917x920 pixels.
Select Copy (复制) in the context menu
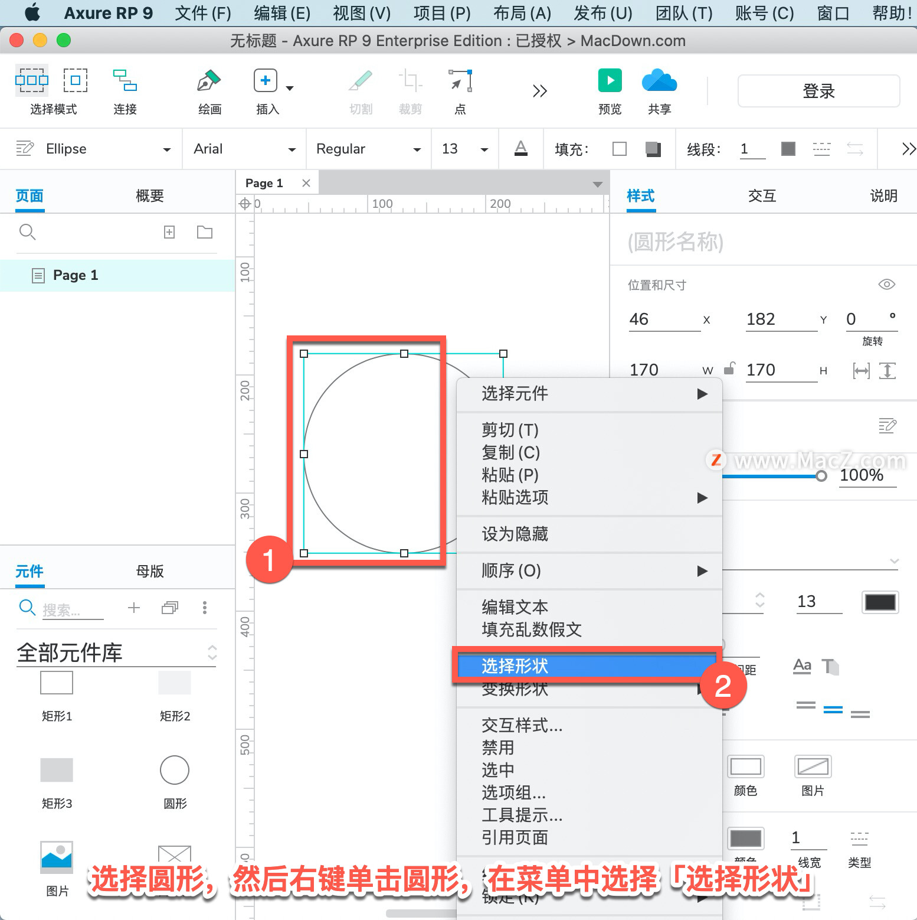pos(589,452)
